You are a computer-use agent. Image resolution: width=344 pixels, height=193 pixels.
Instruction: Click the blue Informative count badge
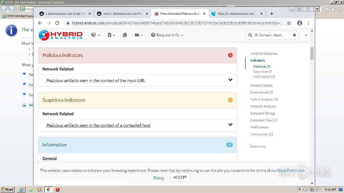pyautogui.click(x=230, y=145)
